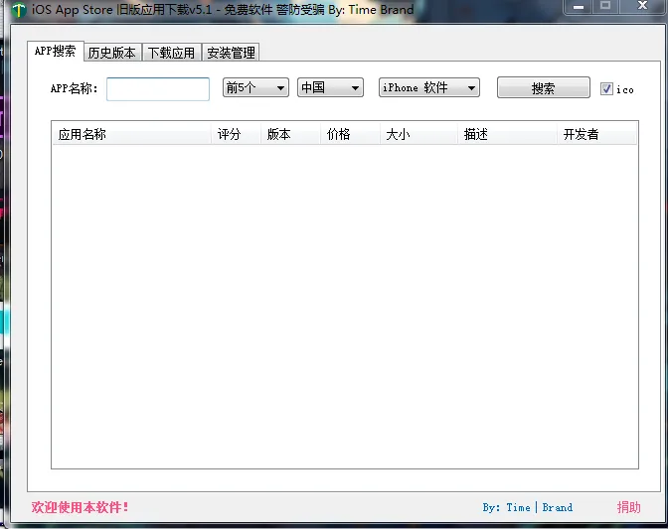The width and height of the screenshot is (668, 529).
Task: Click the 捐助 donate link
Action: [x=629, y=507]
